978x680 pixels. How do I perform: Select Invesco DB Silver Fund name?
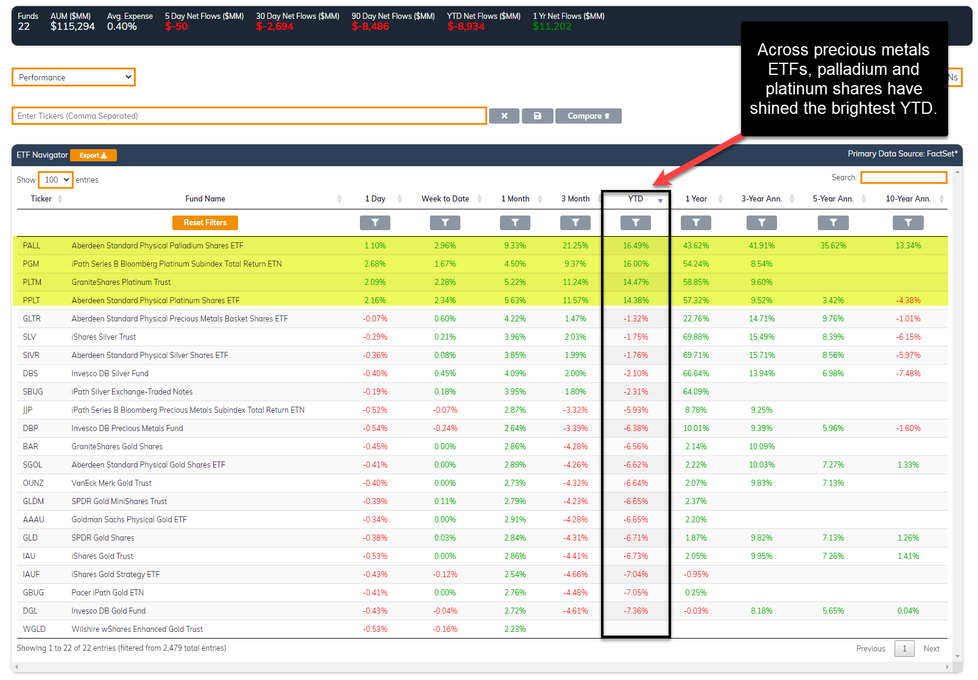point(110,374)
